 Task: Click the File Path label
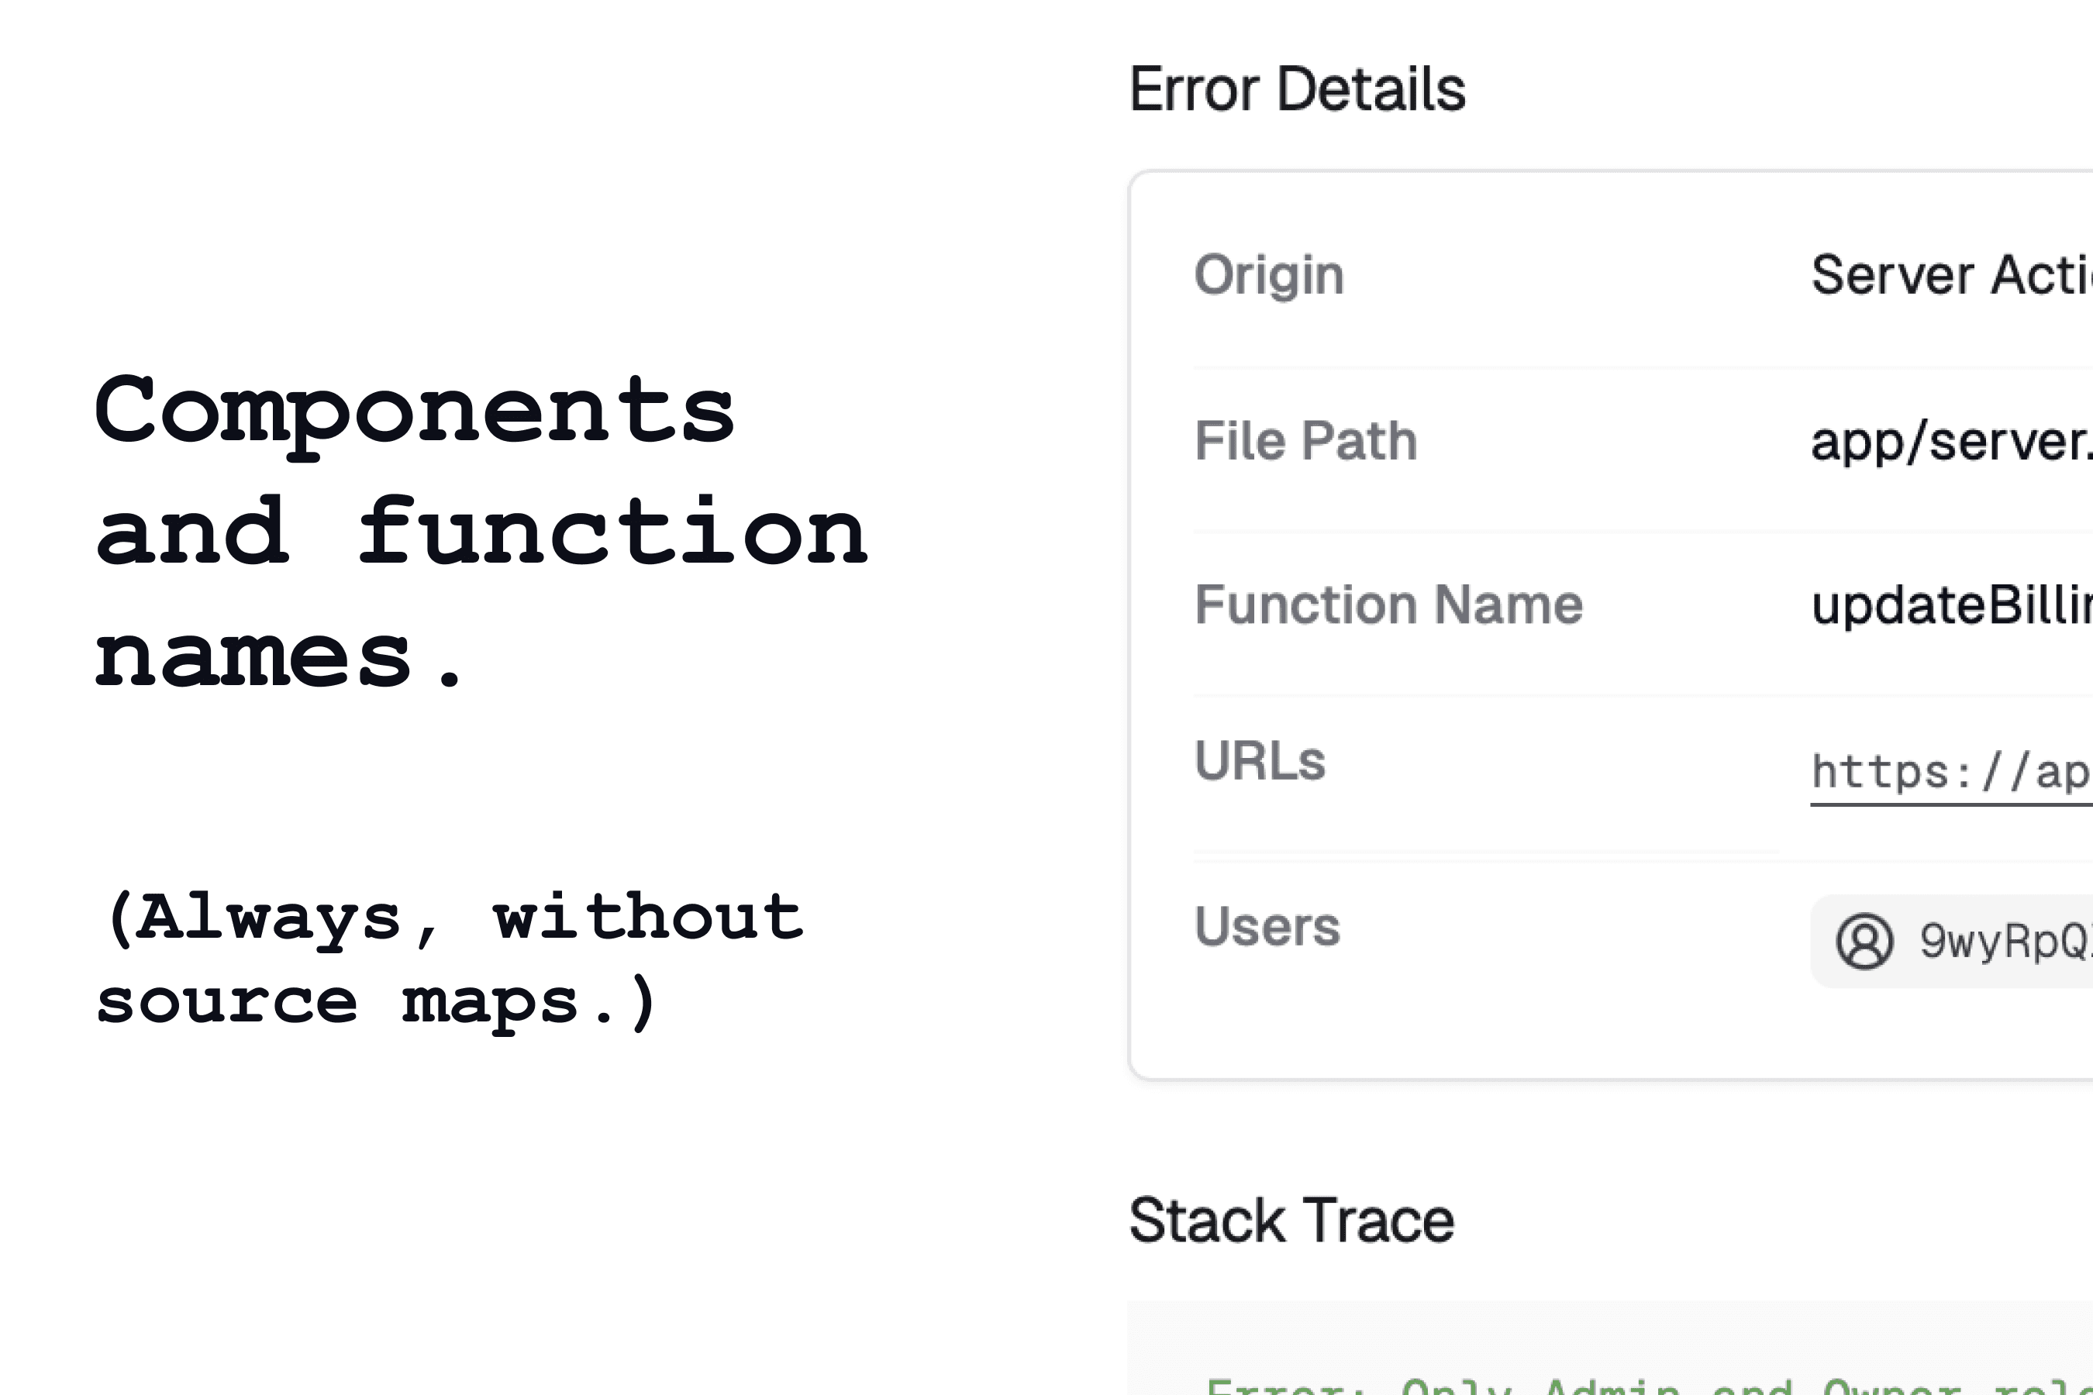[x=1305, y=440]
